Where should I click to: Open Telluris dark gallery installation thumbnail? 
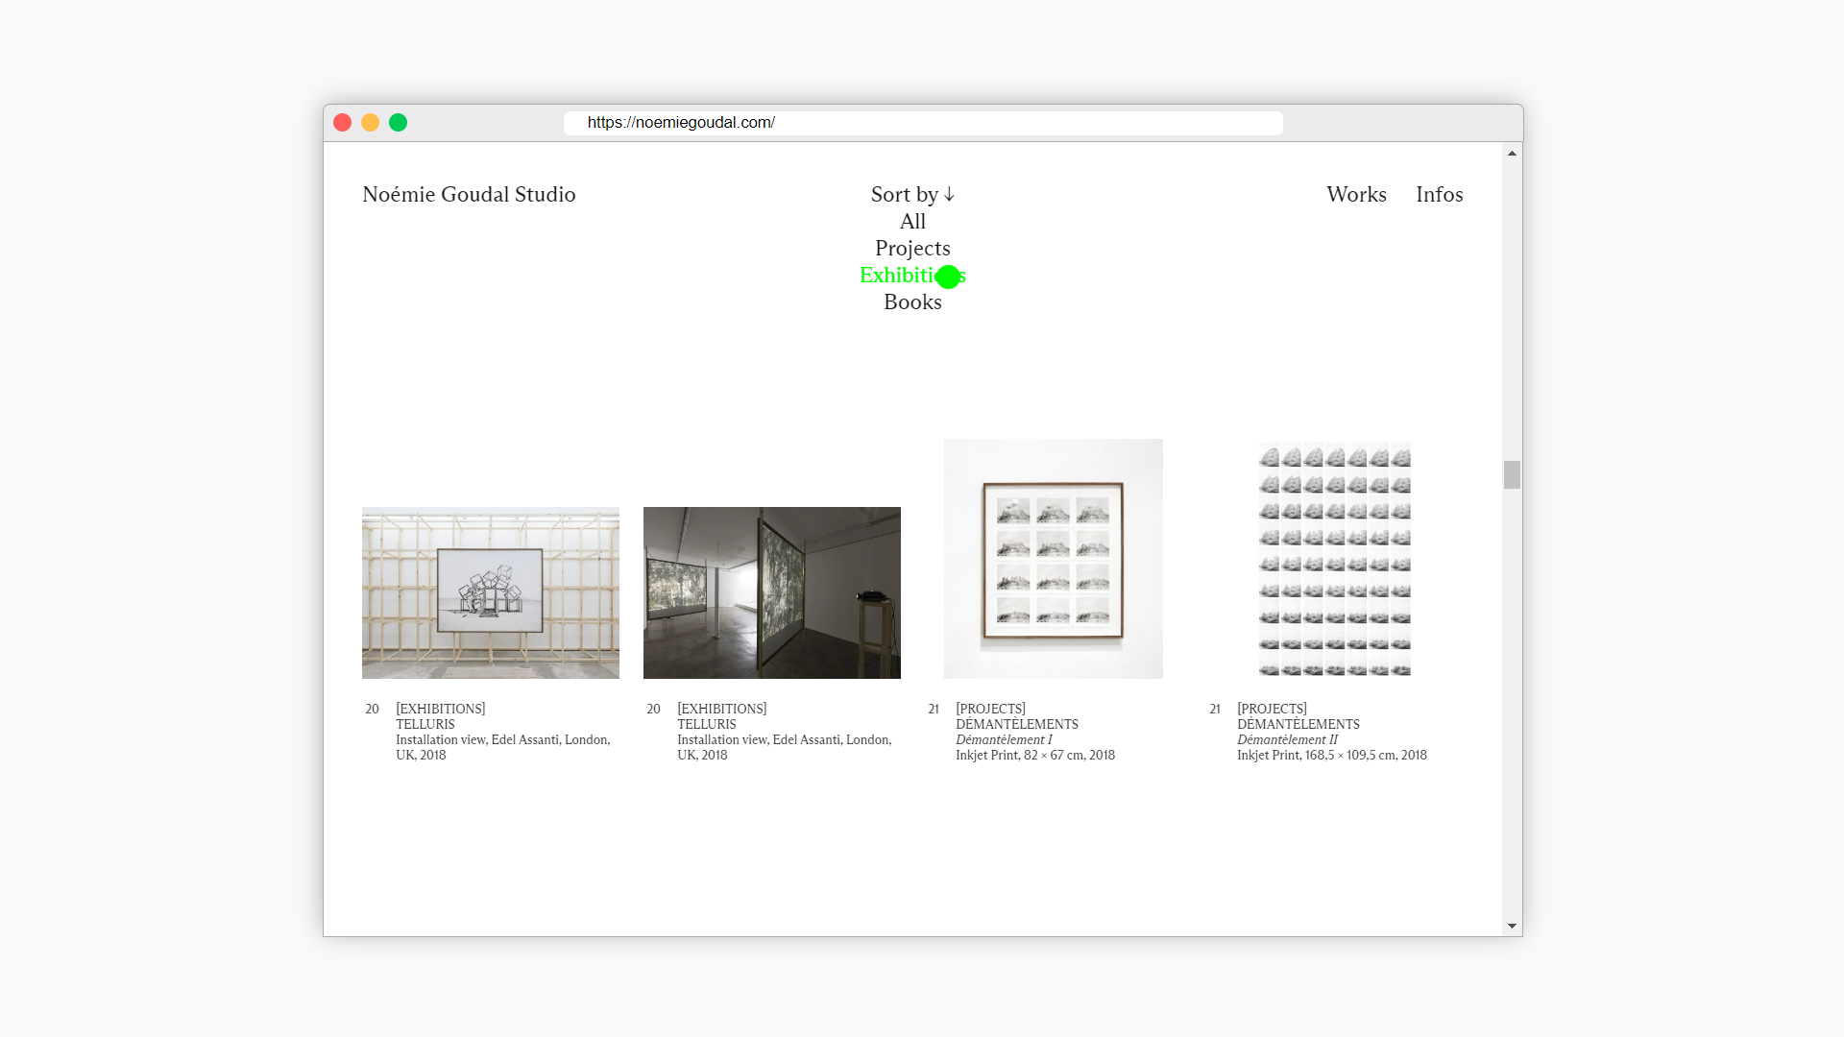coord(772,592)
